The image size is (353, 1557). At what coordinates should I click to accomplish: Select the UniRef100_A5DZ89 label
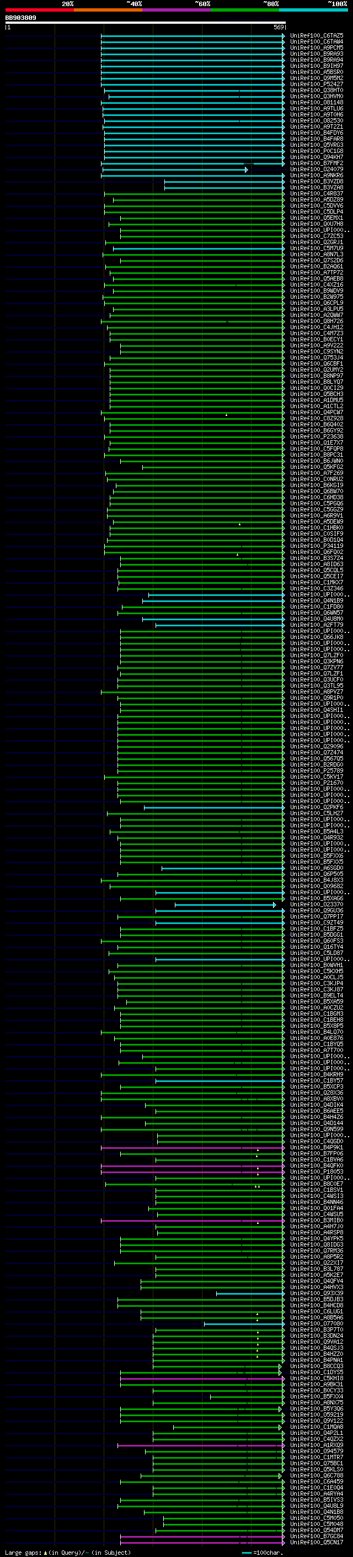click(317, 199)
